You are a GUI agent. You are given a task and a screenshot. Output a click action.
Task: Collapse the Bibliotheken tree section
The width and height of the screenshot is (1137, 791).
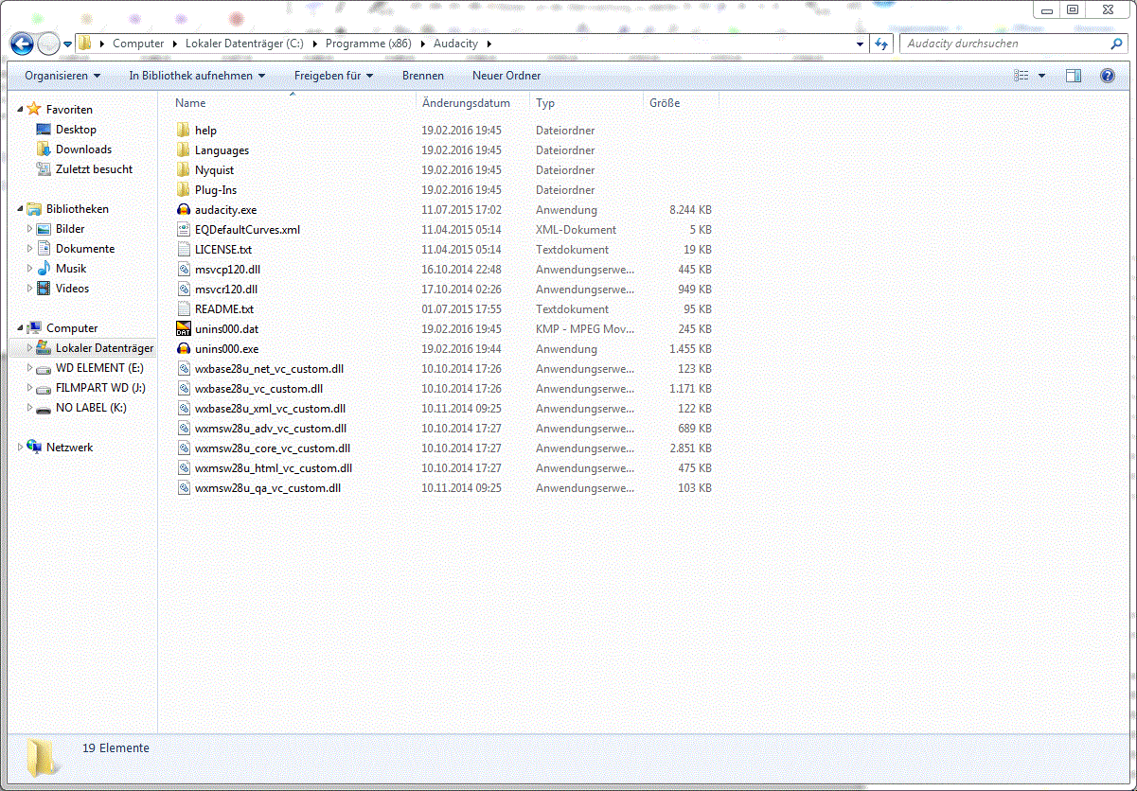click(x=20, y=209)
